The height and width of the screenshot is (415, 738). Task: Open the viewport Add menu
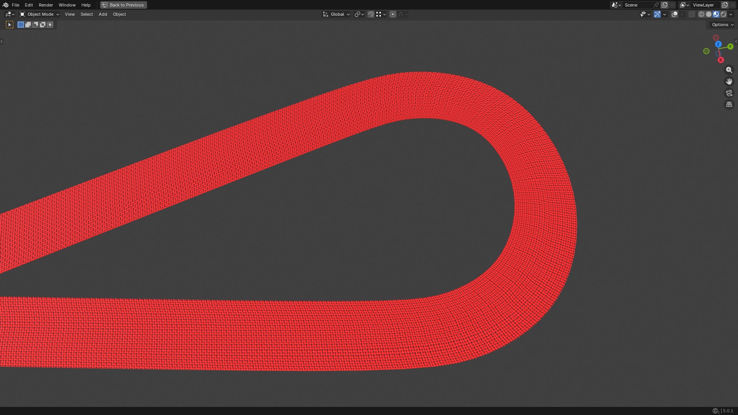(x=103, y=14)
